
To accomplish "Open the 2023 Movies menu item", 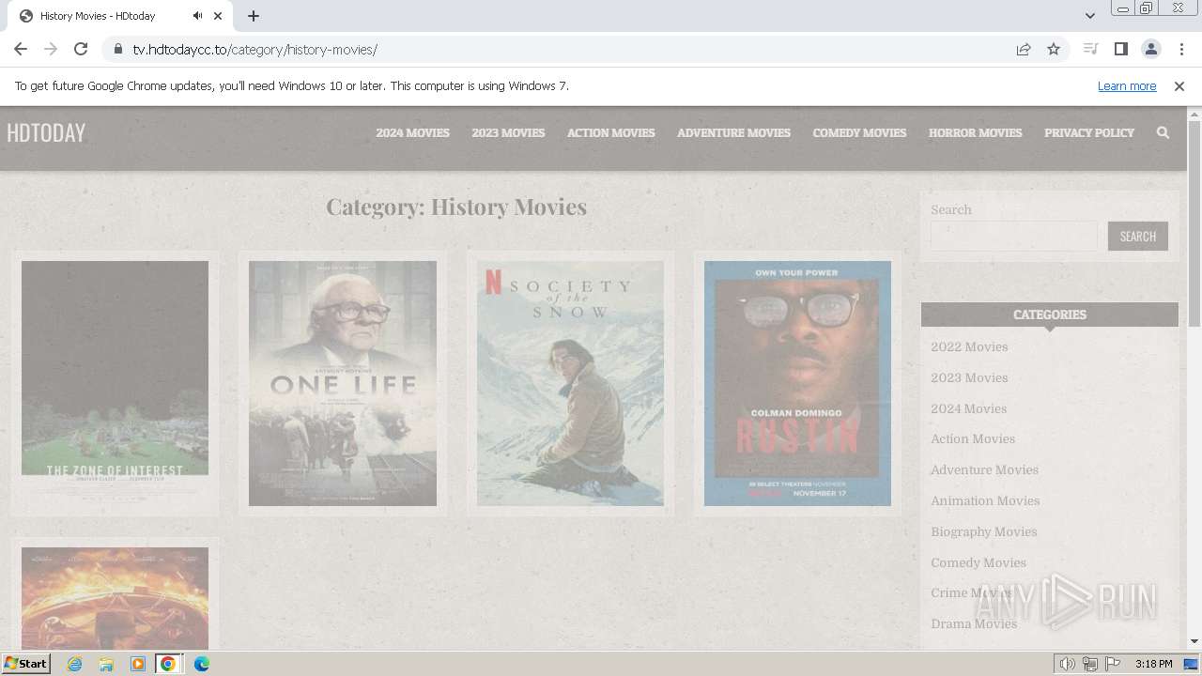I will [x=508, y=132].
